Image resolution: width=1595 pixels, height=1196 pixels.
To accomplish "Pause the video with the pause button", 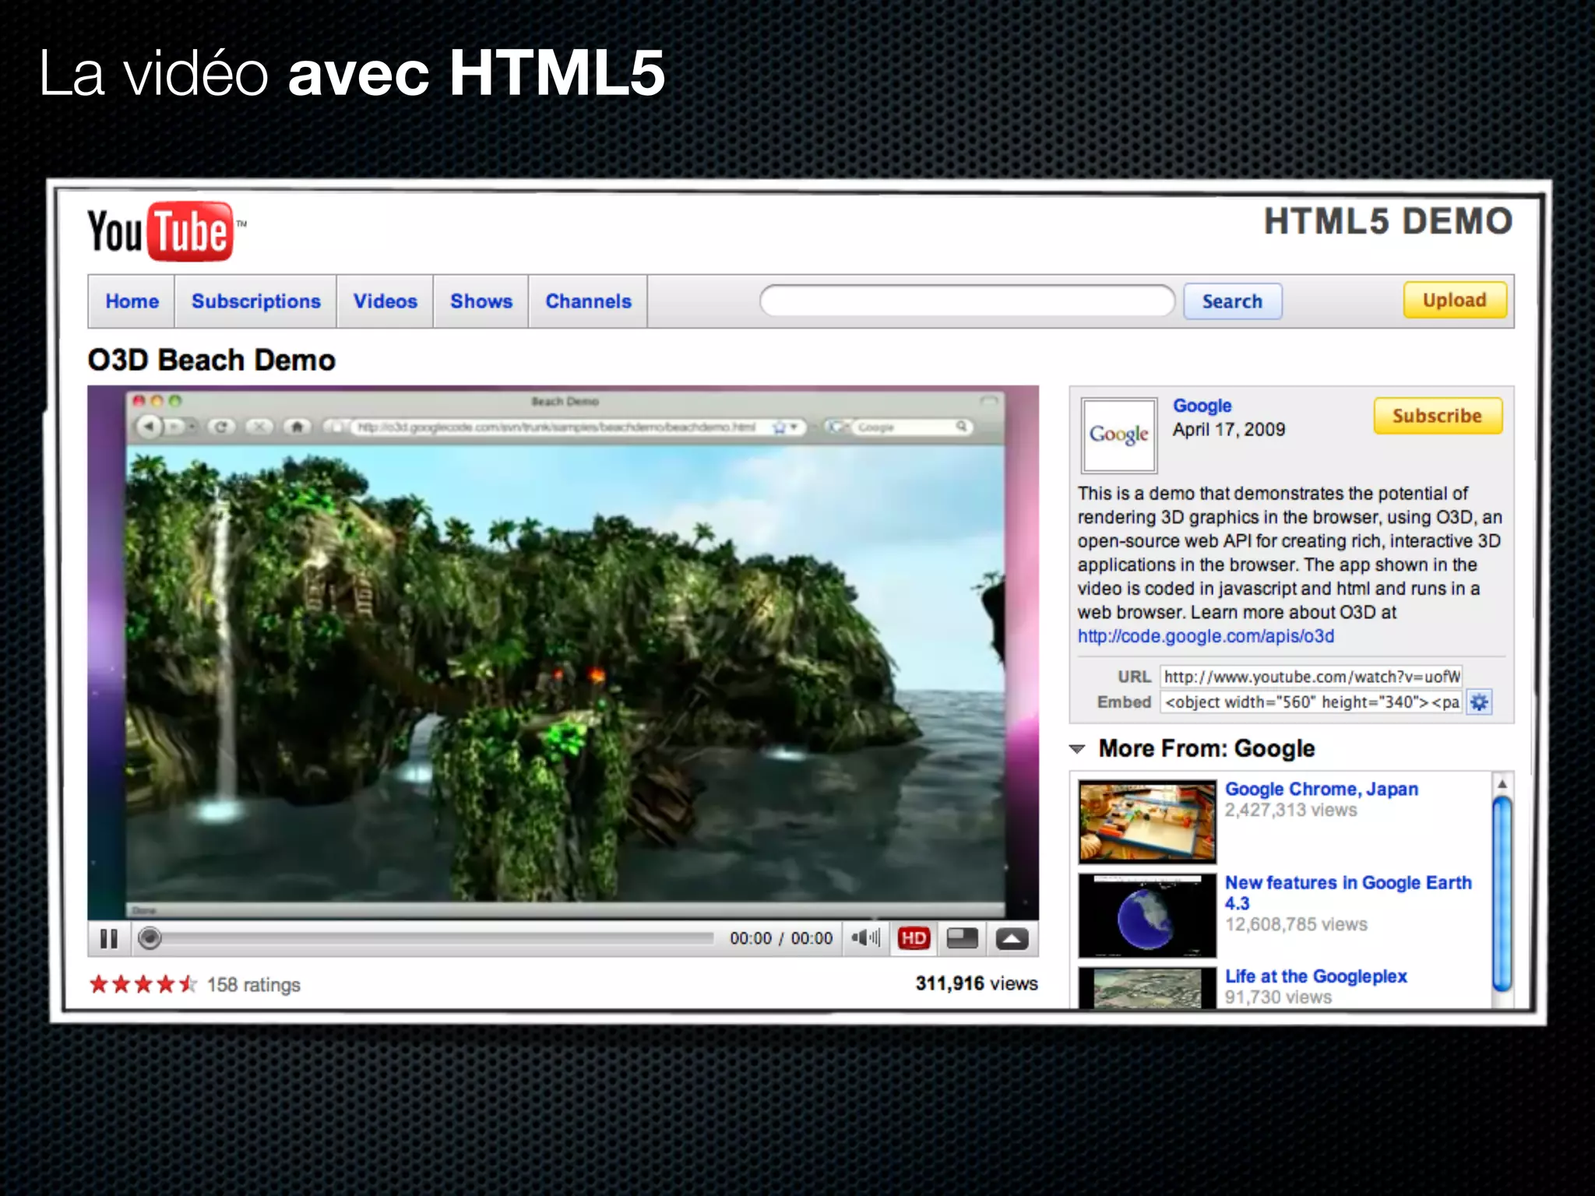I will tap(109, 939).
